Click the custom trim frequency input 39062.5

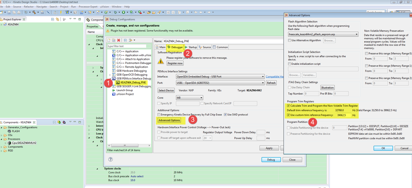pos(344,115)
